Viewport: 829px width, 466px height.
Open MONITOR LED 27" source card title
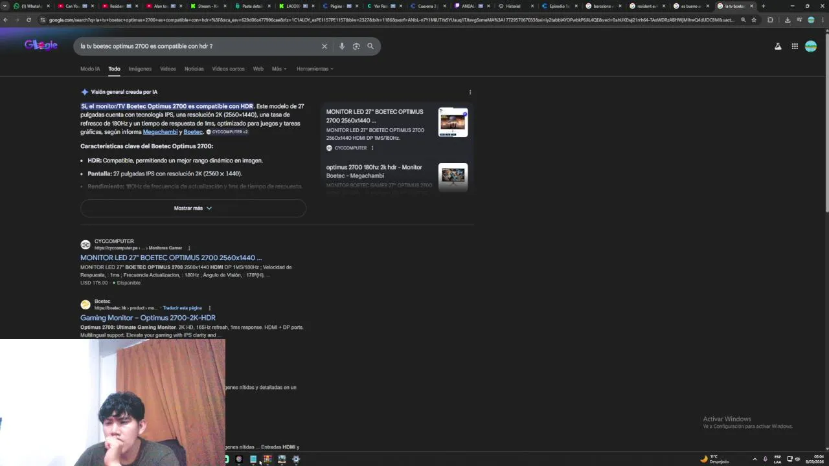click(x=374, y=116)
